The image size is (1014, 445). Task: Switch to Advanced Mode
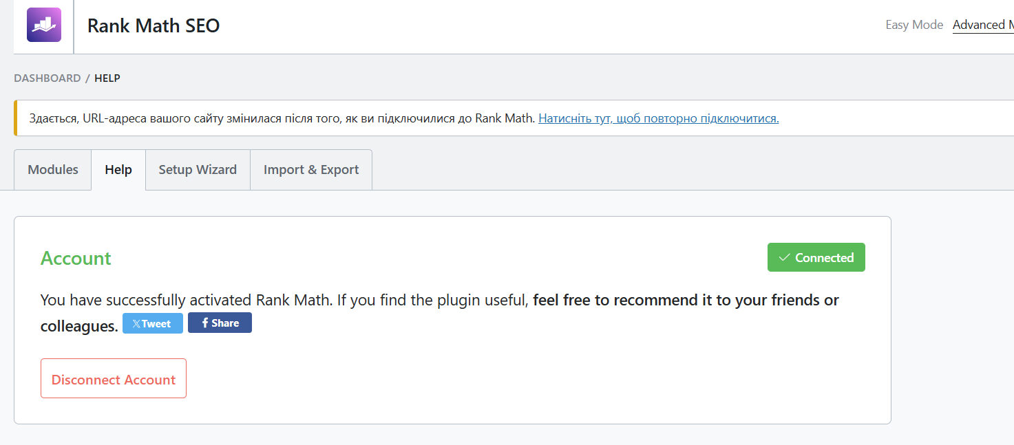tap(982, 25)
